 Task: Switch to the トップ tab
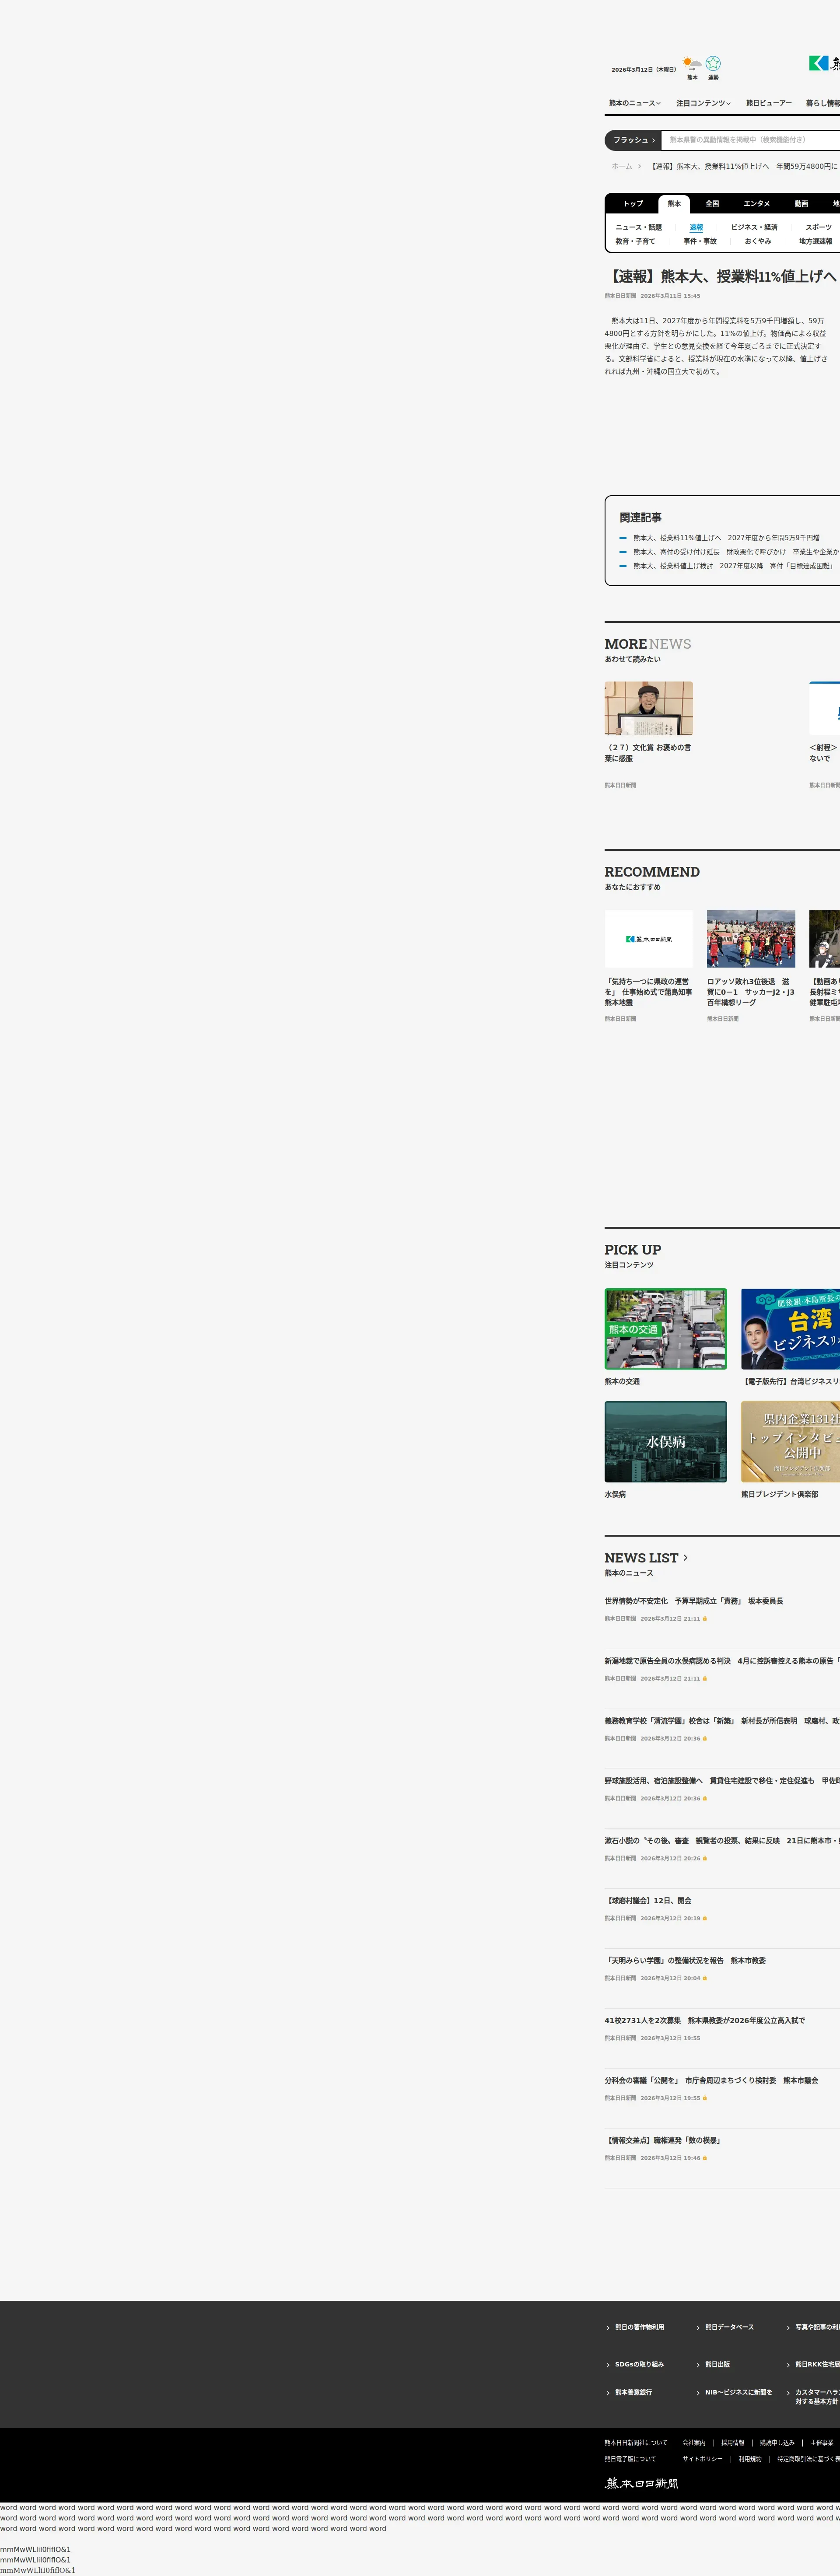click(634, 204)
